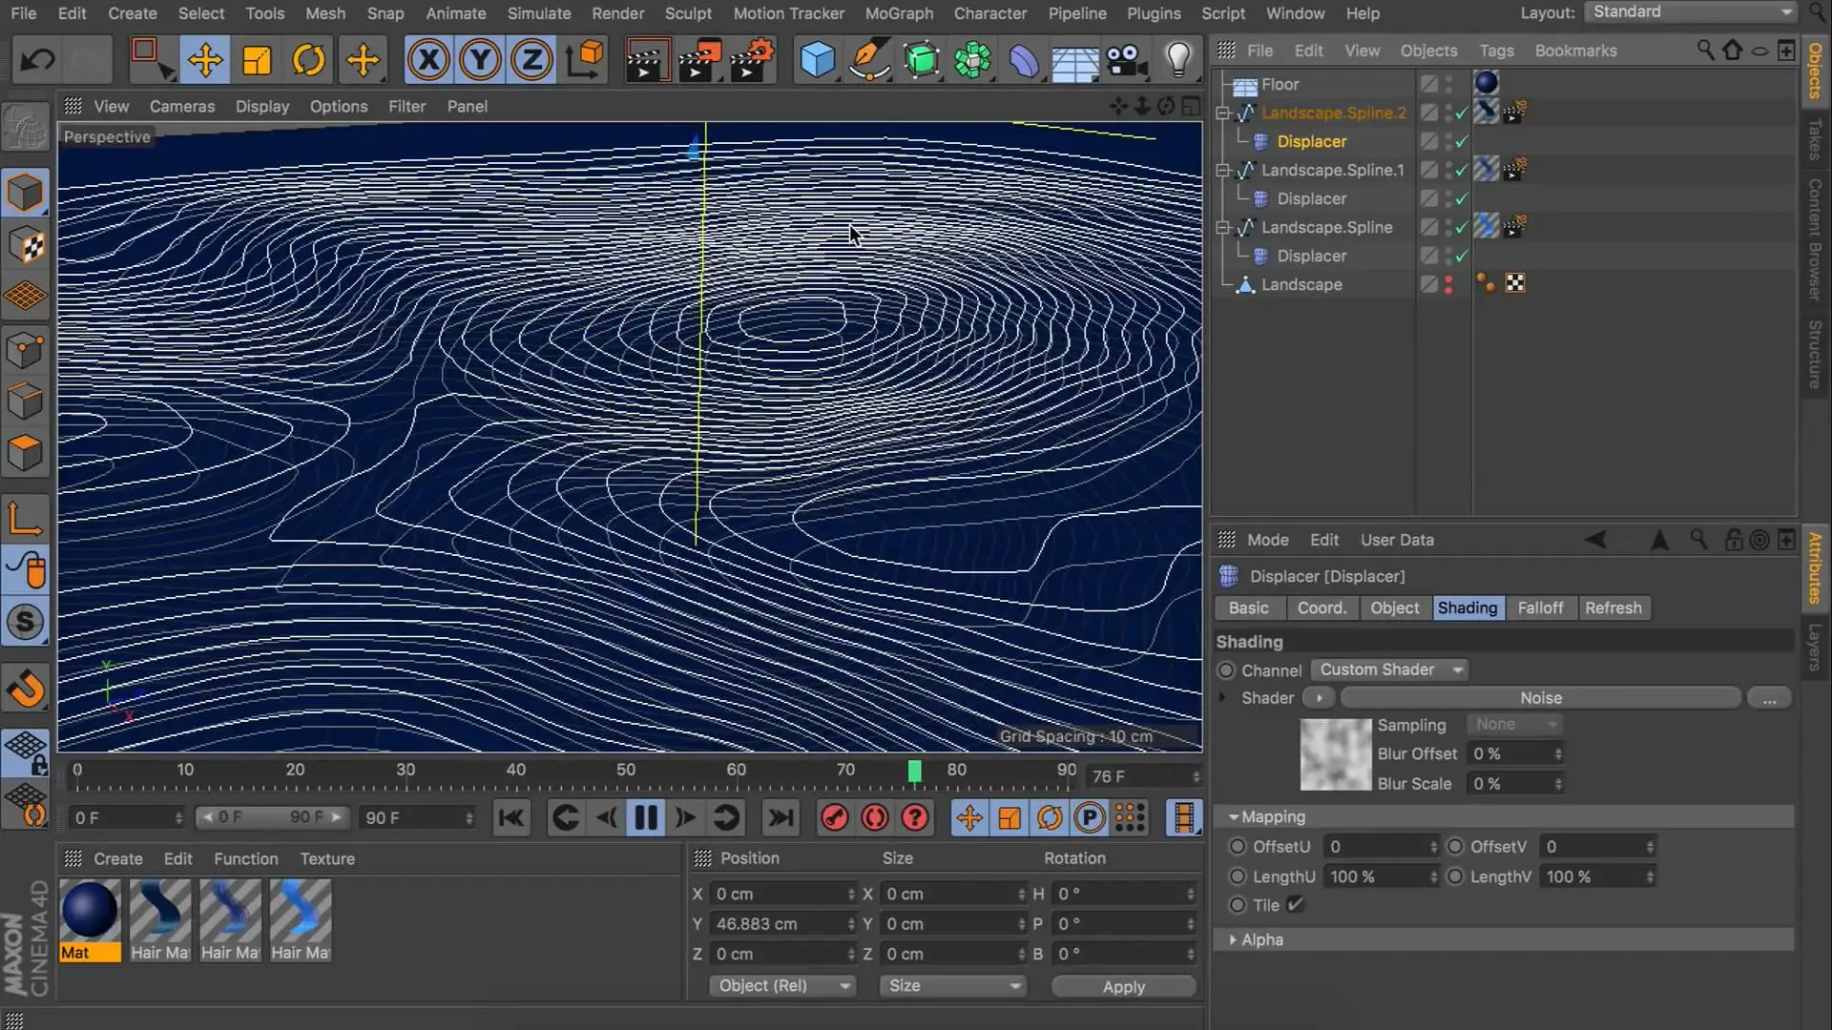1832x1030 pixels.
Task: Switch to the Falloff tab
Action: 1540,608
